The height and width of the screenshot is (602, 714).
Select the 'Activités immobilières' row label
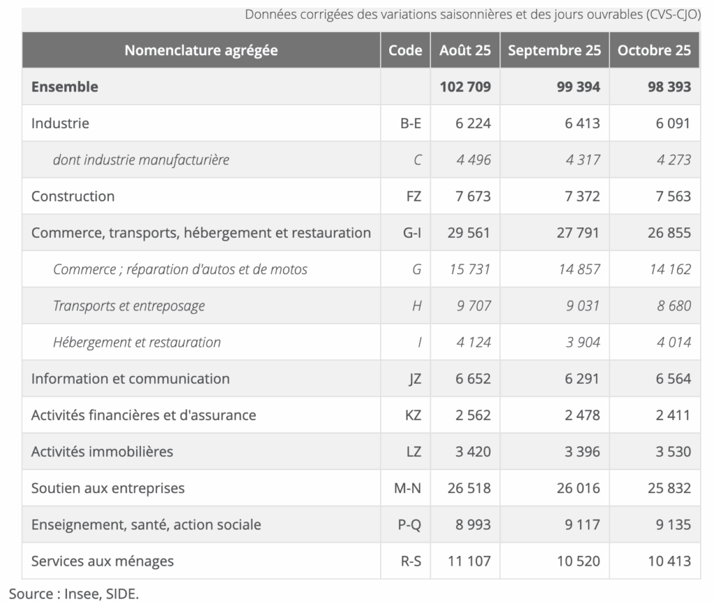(102, 451)
